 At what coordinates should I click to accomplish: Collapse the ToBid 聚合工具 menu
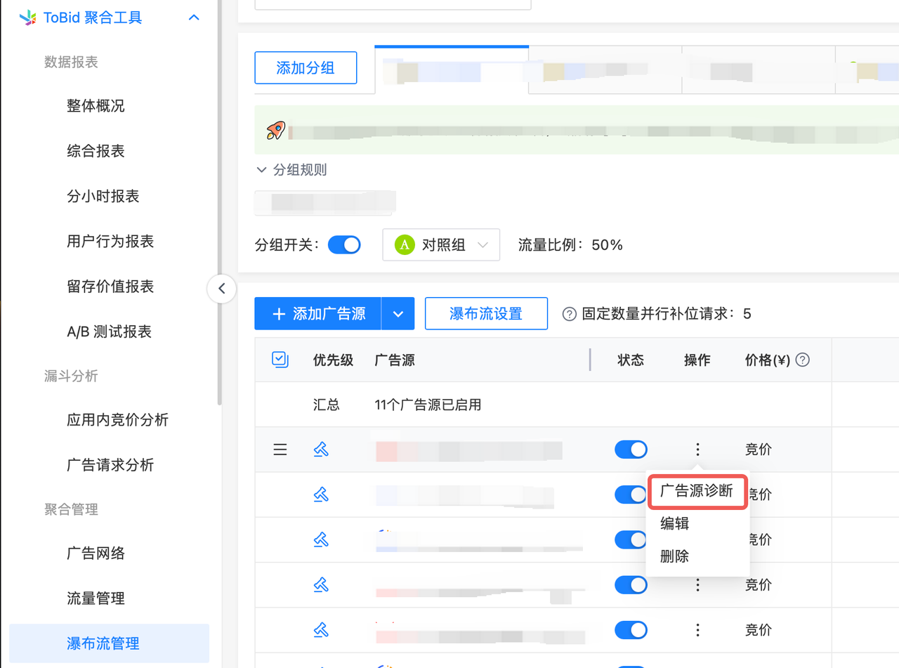194,18
